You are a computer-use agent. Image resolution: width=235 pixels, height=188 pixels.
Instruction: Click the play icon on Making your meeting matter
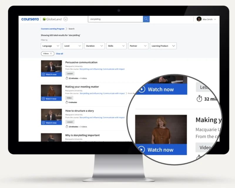click(43, 98)
